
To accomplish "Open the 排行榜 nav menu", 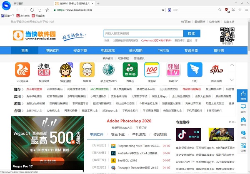I will tap(219, 50).
